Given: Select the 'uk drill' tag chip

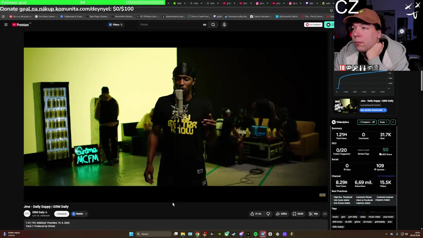Looking at the screenshot, I should (x=348, y=222).
